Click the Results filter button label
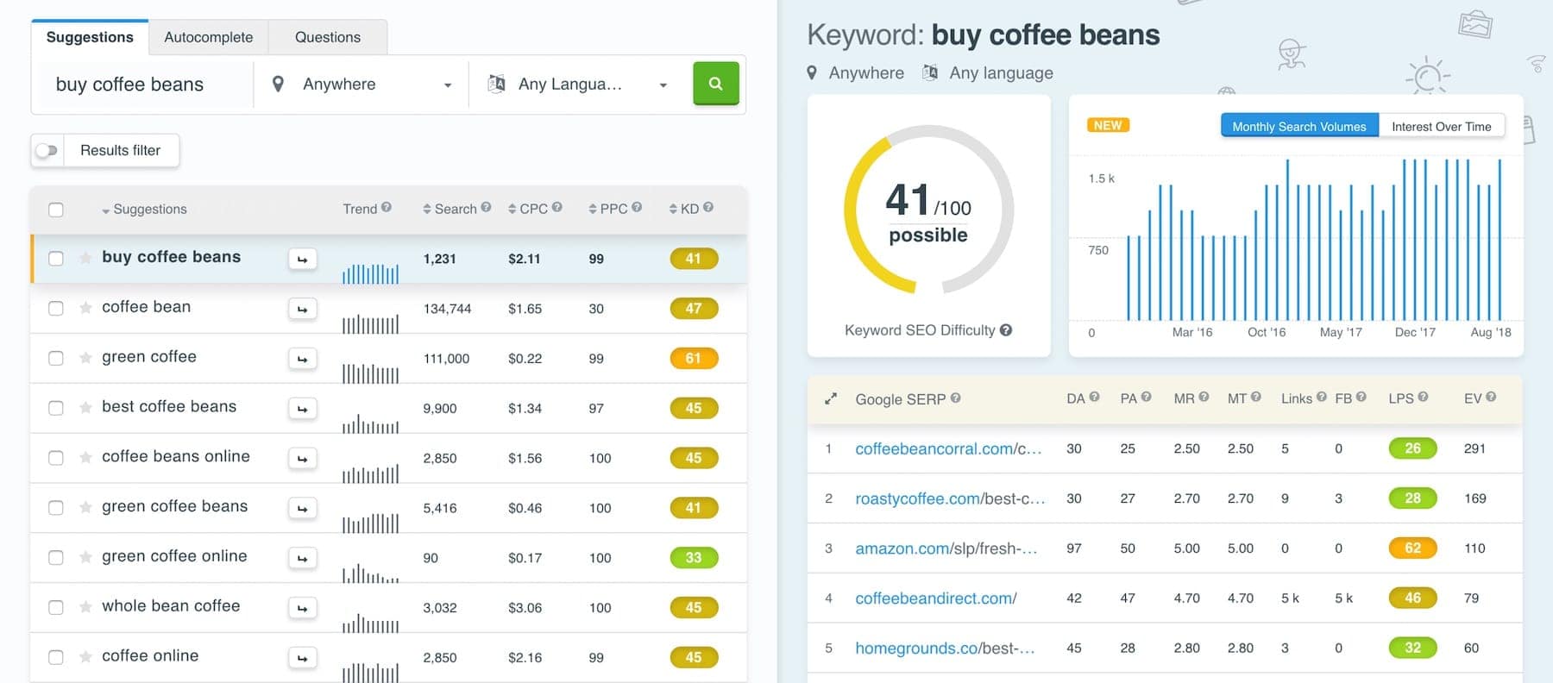Viewport: 1553px width, 683px height. point(121,150)
